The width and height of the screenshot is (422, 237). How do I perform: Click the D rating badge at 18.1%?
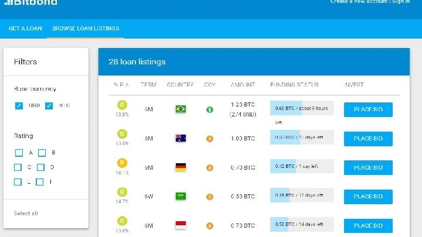coord(122,163)
